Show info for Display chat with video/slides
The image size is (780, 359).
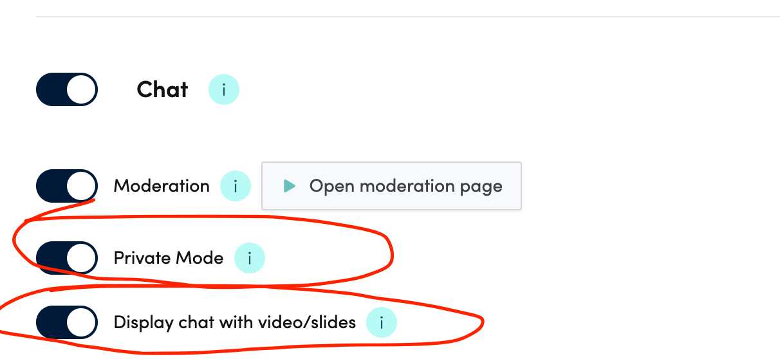[x=382, y=322]
